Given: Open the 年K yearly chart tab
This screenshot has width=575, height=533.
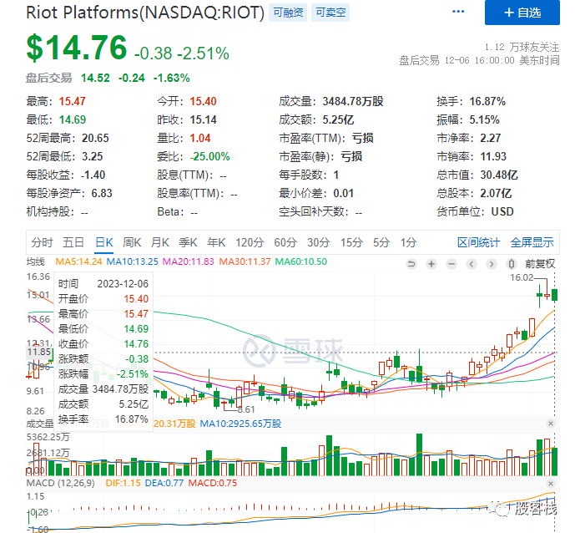Looking at the screenshot, I should point(216,242).
